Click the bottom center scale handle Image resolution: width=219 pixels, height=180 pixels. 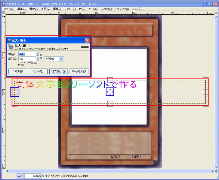tap(110, 104)
